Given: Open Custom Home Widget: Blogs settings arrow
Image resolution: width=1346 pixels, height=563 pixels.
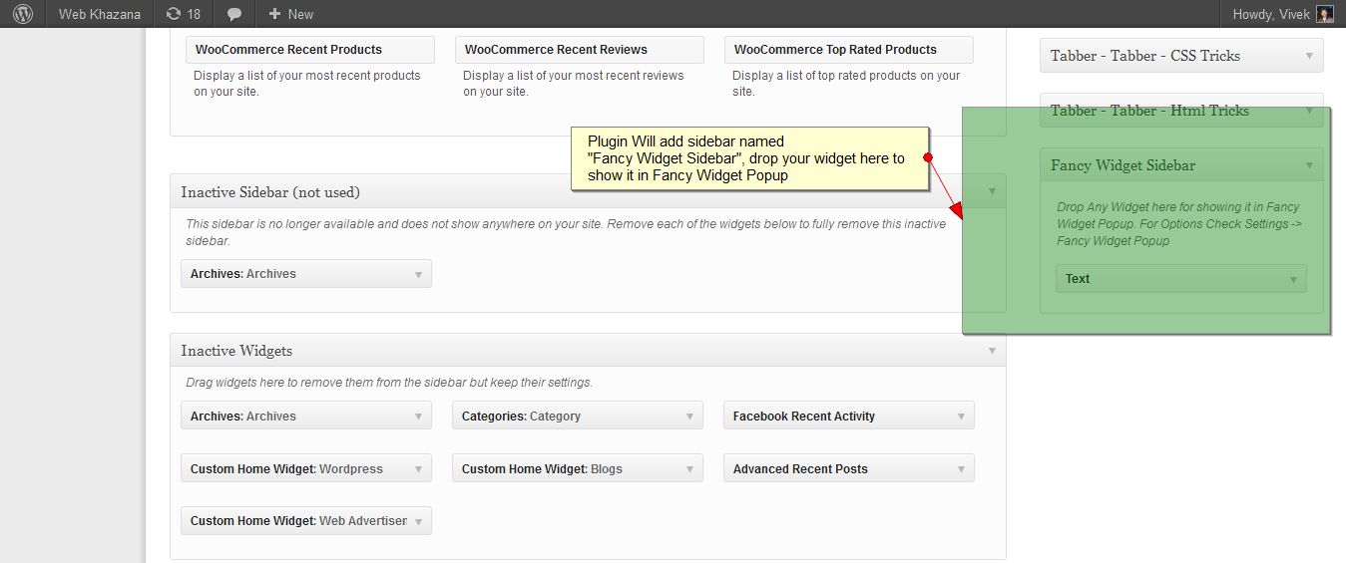Looking at the screenshot, I should click(x=690, y=469).
